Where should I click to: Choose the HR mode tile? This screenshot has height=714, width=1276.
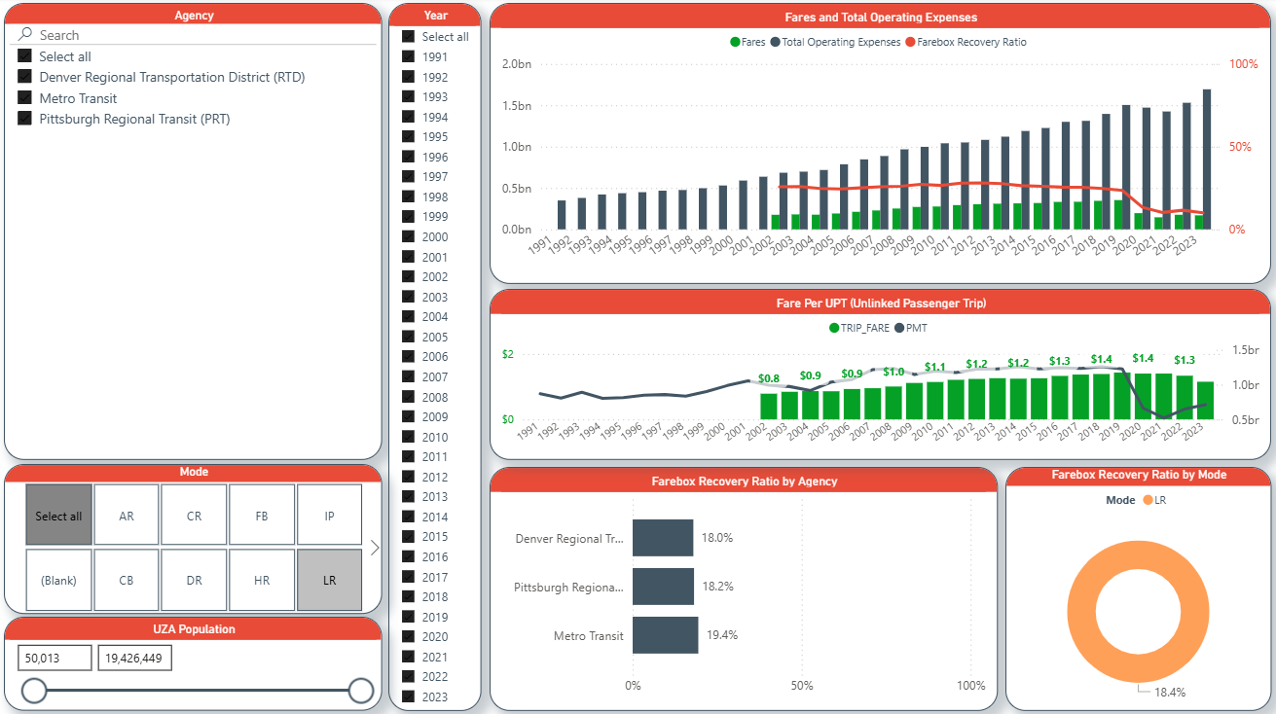pyautogui.click(x=262, y=580)
